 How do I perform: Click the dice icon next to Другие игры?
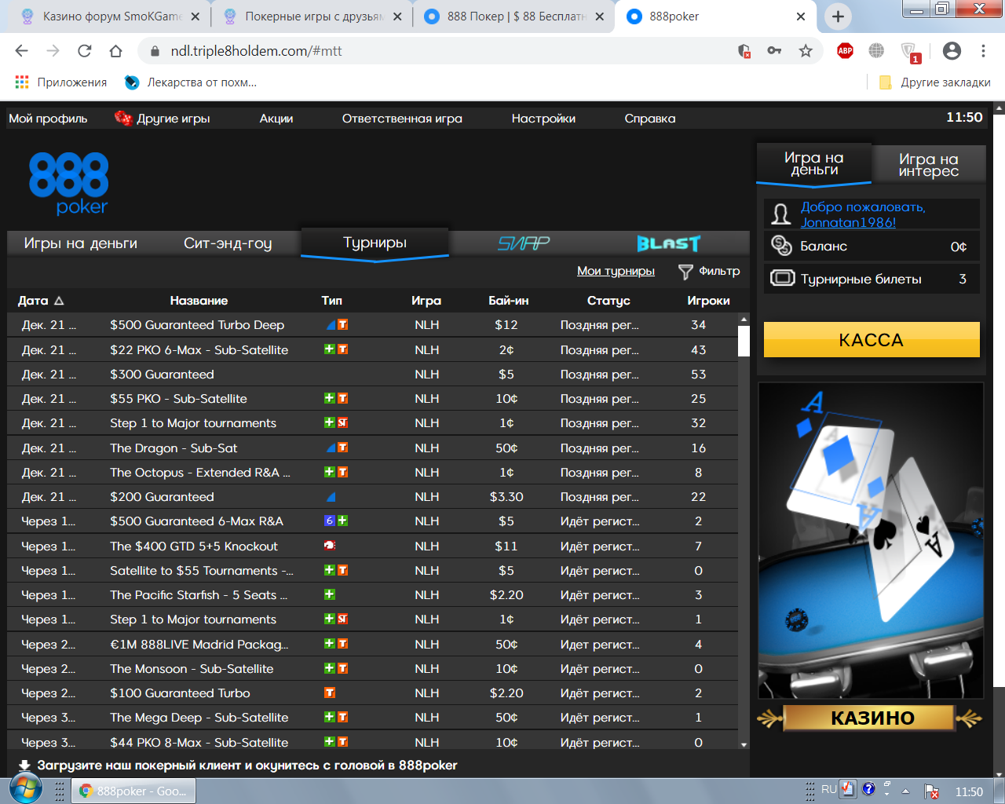(x=123, y=119)
